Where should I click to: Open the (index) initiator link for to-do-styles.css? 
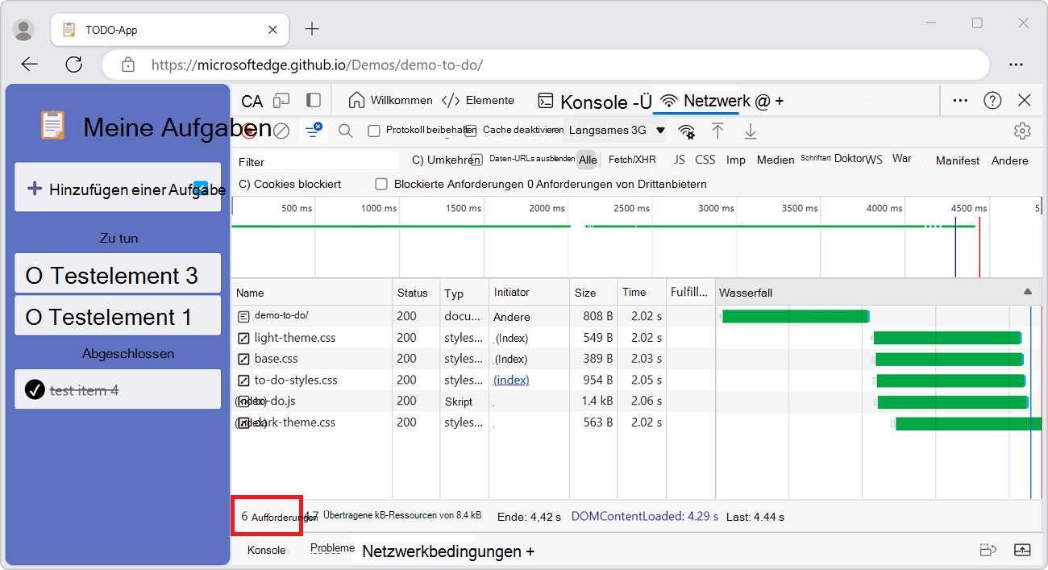pyautogui.click(x=511, y=379)
